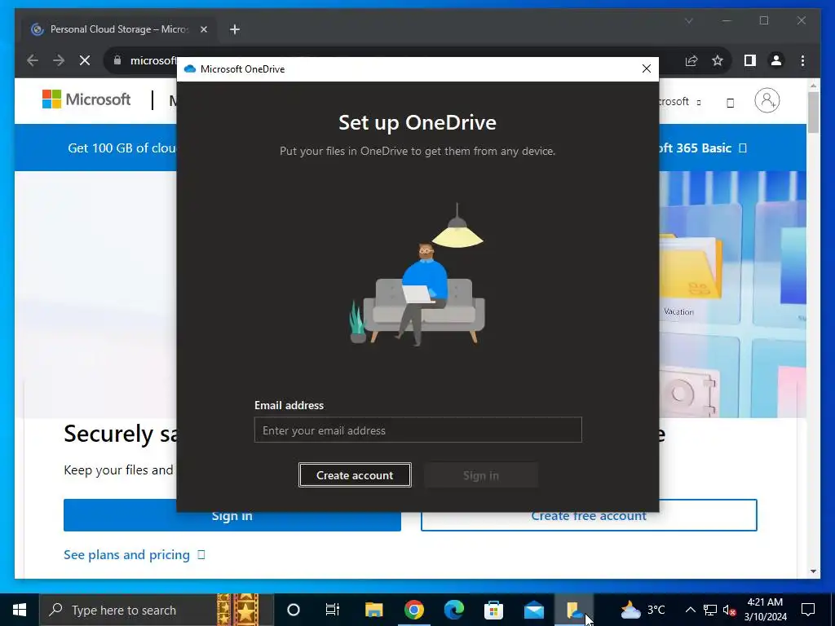Open a new Chrome tab
The width and height of the screenshot is (835, 626).
click(x=235, y=29)
